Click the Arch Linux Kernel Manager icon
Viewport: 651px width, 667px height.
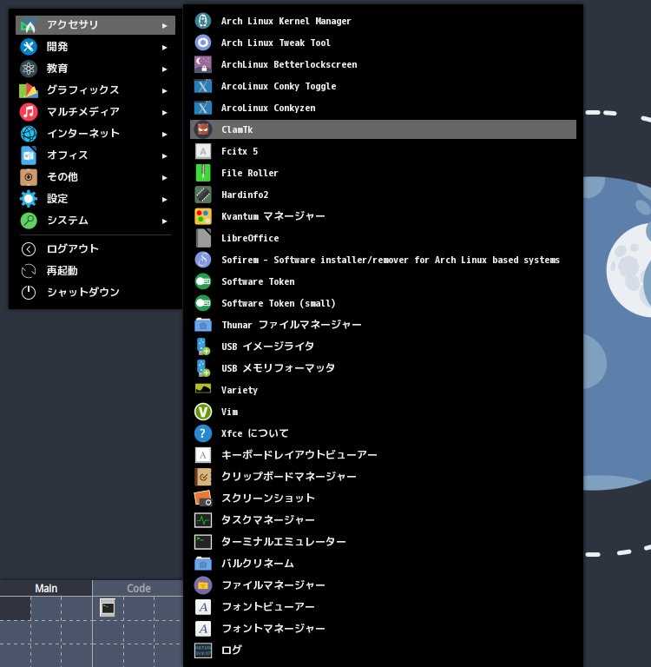(203, 21)
